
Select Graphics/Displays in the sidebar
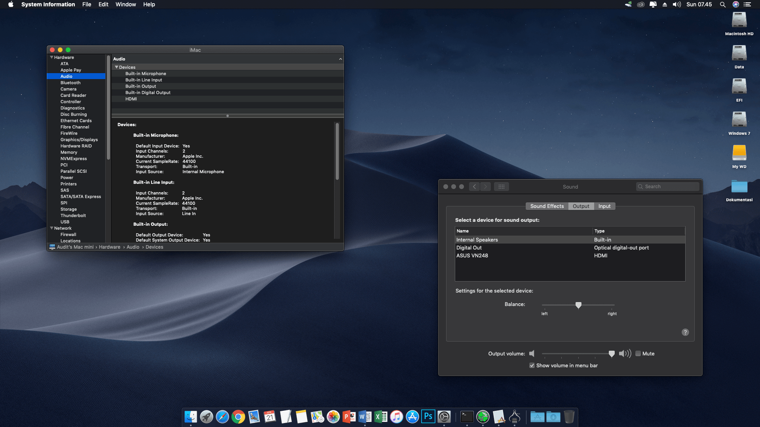pos(76,140)
